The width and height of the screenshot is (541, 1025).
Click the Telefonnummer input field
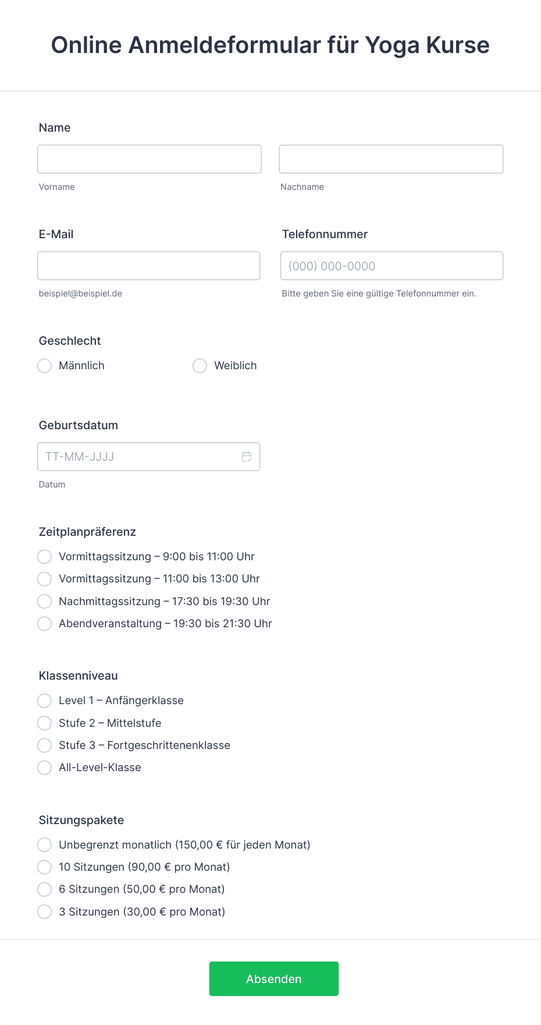(391, 266)
